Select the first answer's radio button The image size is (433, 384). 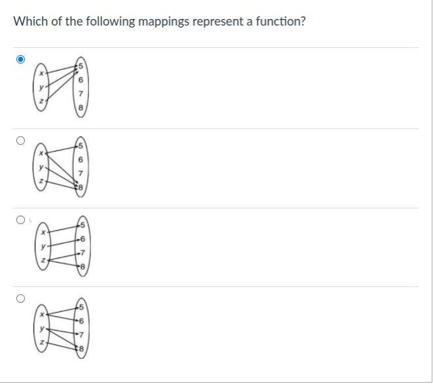click(20, 60)
